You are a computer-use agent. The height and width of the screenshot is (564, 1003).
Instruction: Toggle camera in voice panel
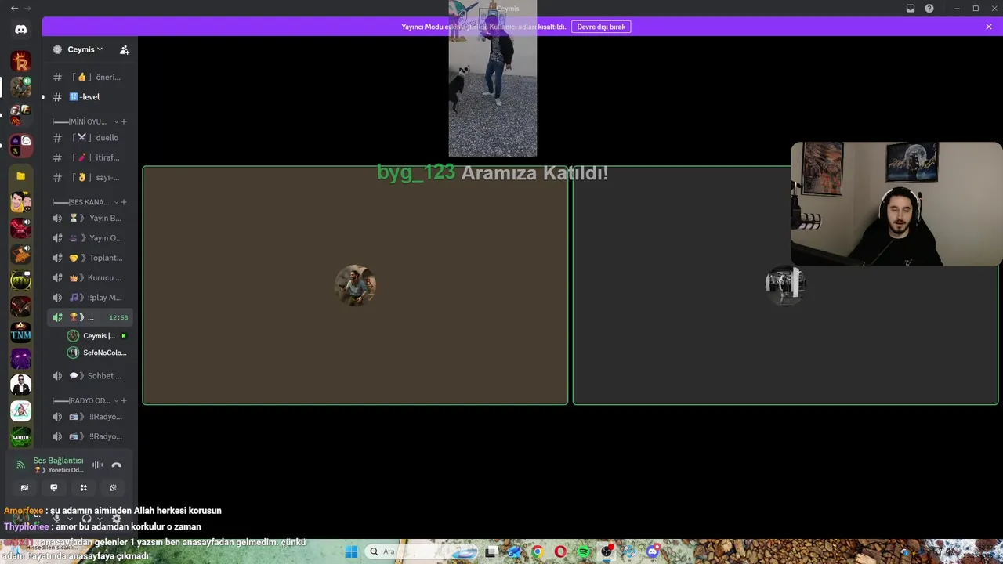pos(24,487)
